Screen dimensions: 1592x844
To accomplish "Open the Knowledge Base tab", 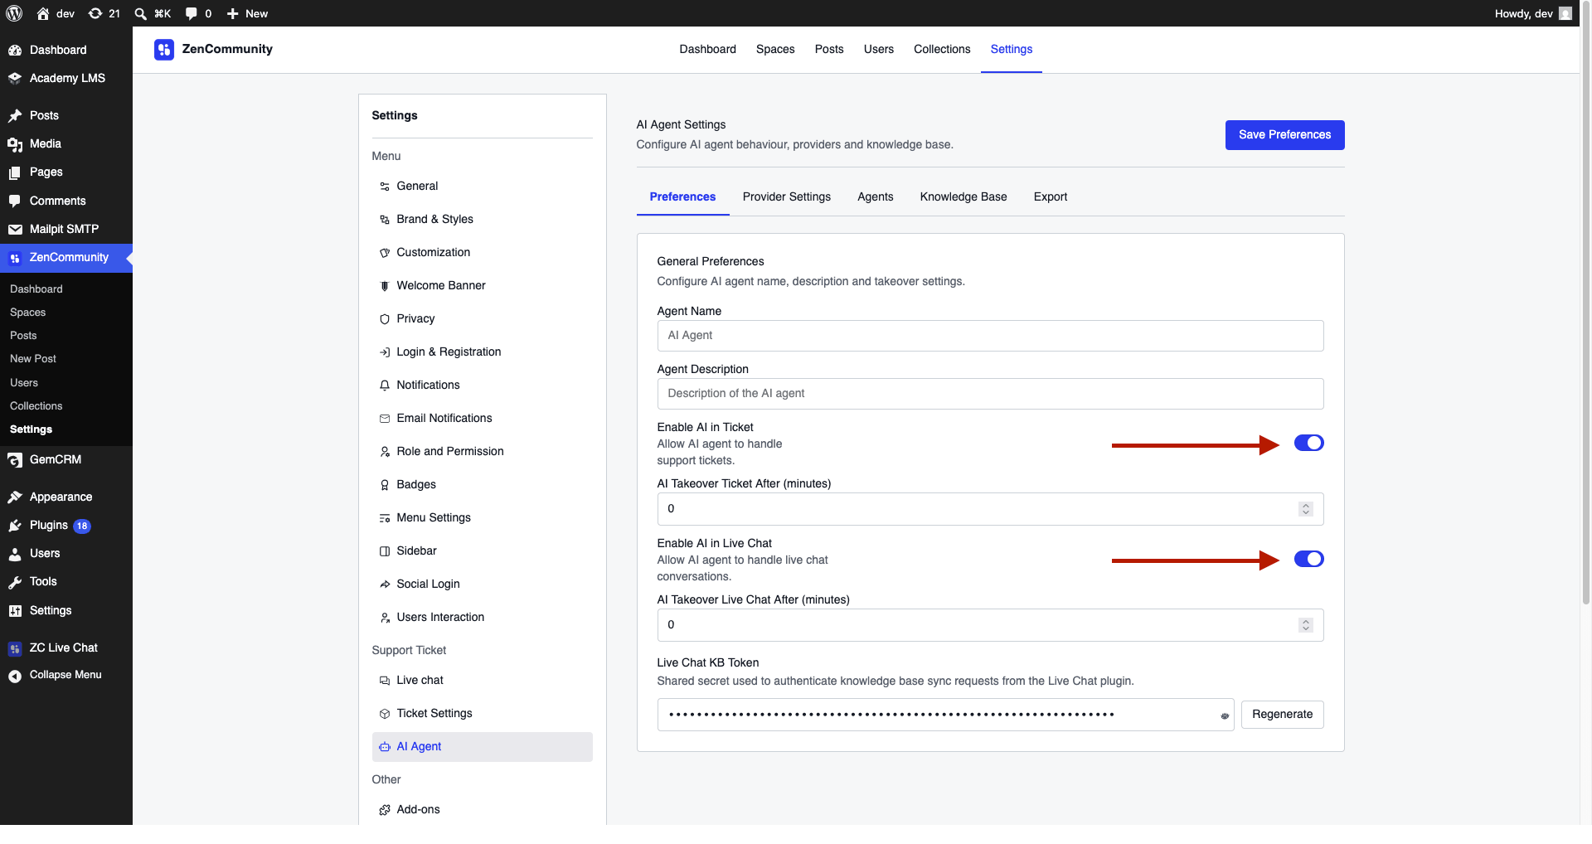I will pos(963,197).
